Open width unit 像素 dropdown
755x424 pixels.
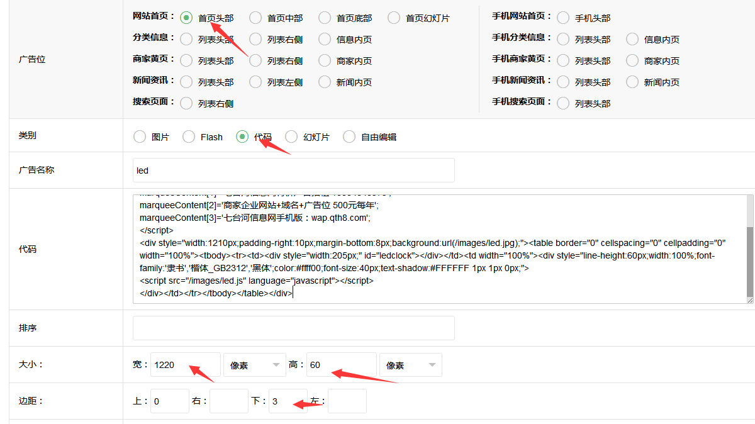pos(254,365)
